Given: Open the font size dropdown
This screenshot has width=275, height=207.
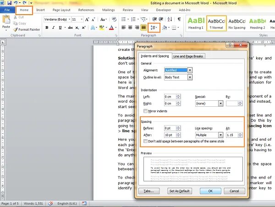Looking at the screenshot, I should (82, 19).
